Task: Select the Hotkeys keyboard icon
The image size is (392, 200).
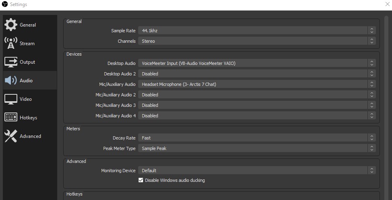Action: [x=11, y=117]
